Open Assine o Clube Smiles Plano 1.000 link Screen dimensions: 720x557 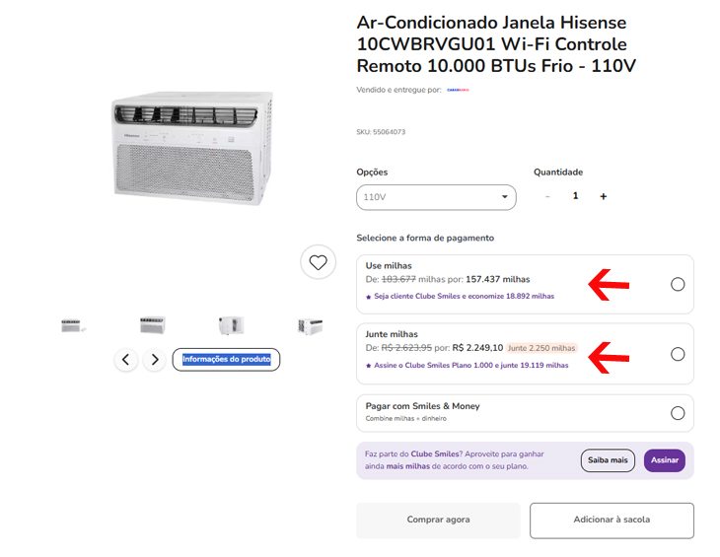(x=471, y=366)
